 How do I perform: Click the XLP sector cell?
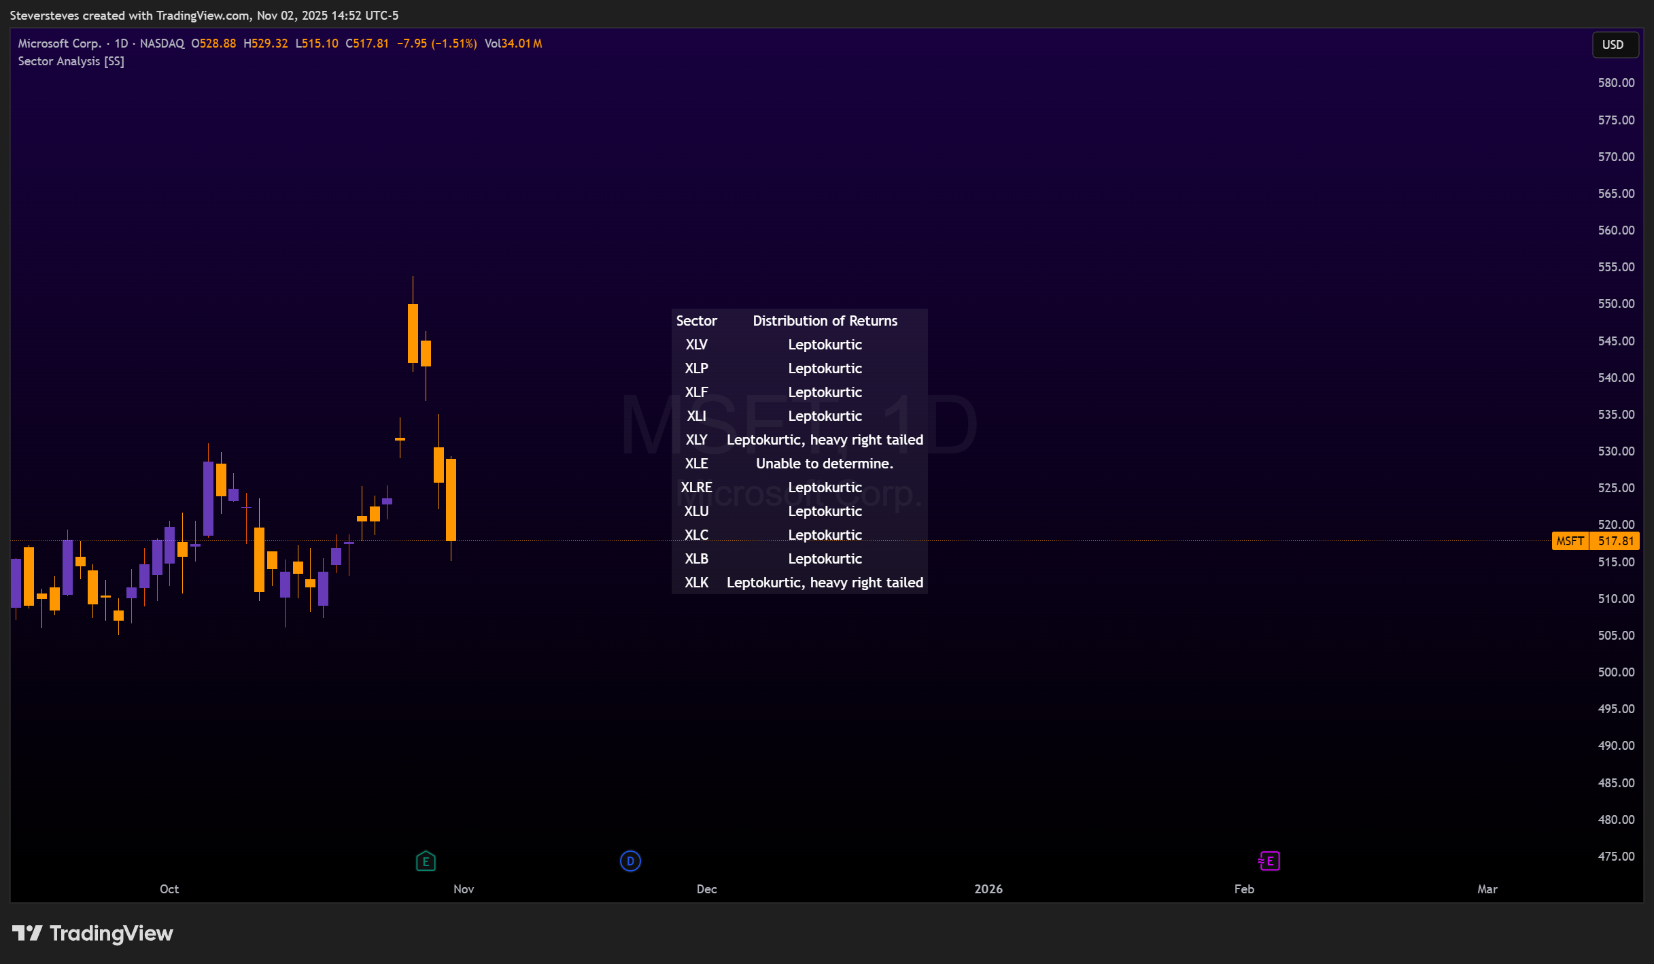696,368
